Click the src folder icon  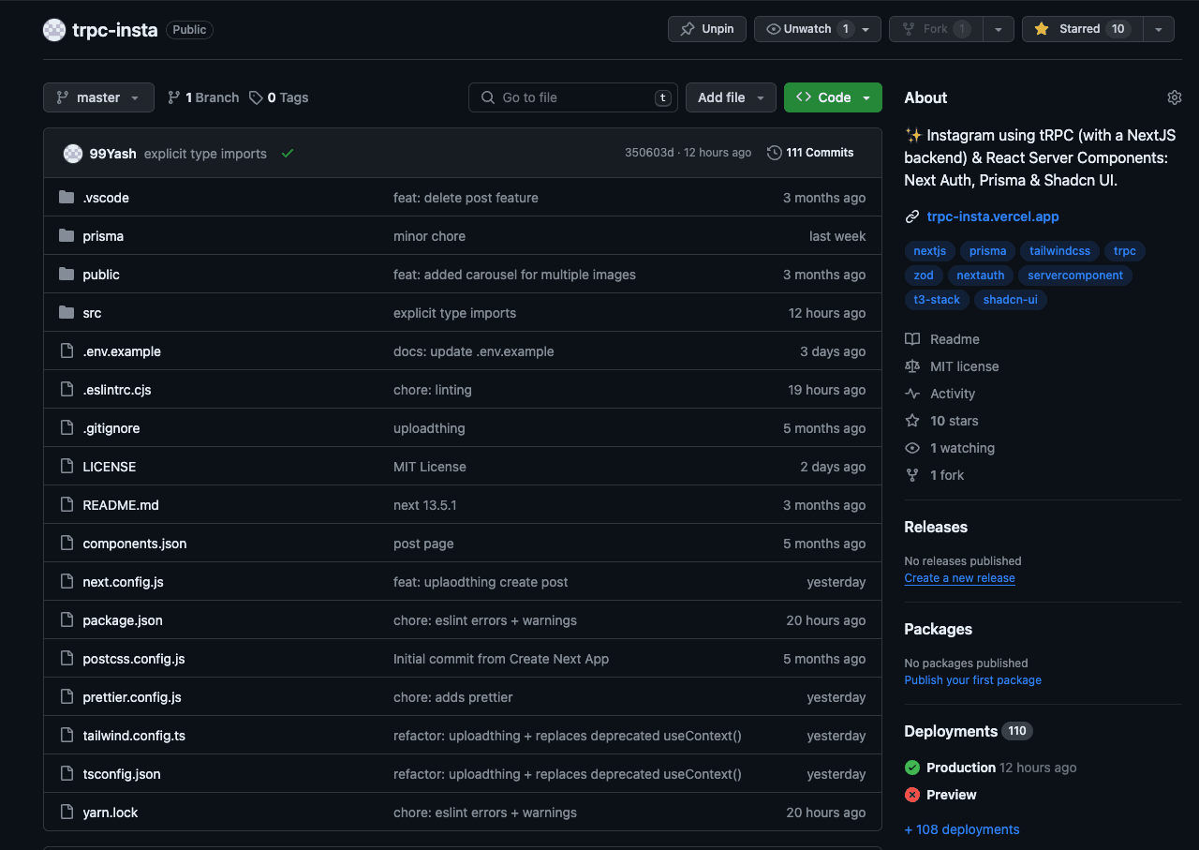67,313
